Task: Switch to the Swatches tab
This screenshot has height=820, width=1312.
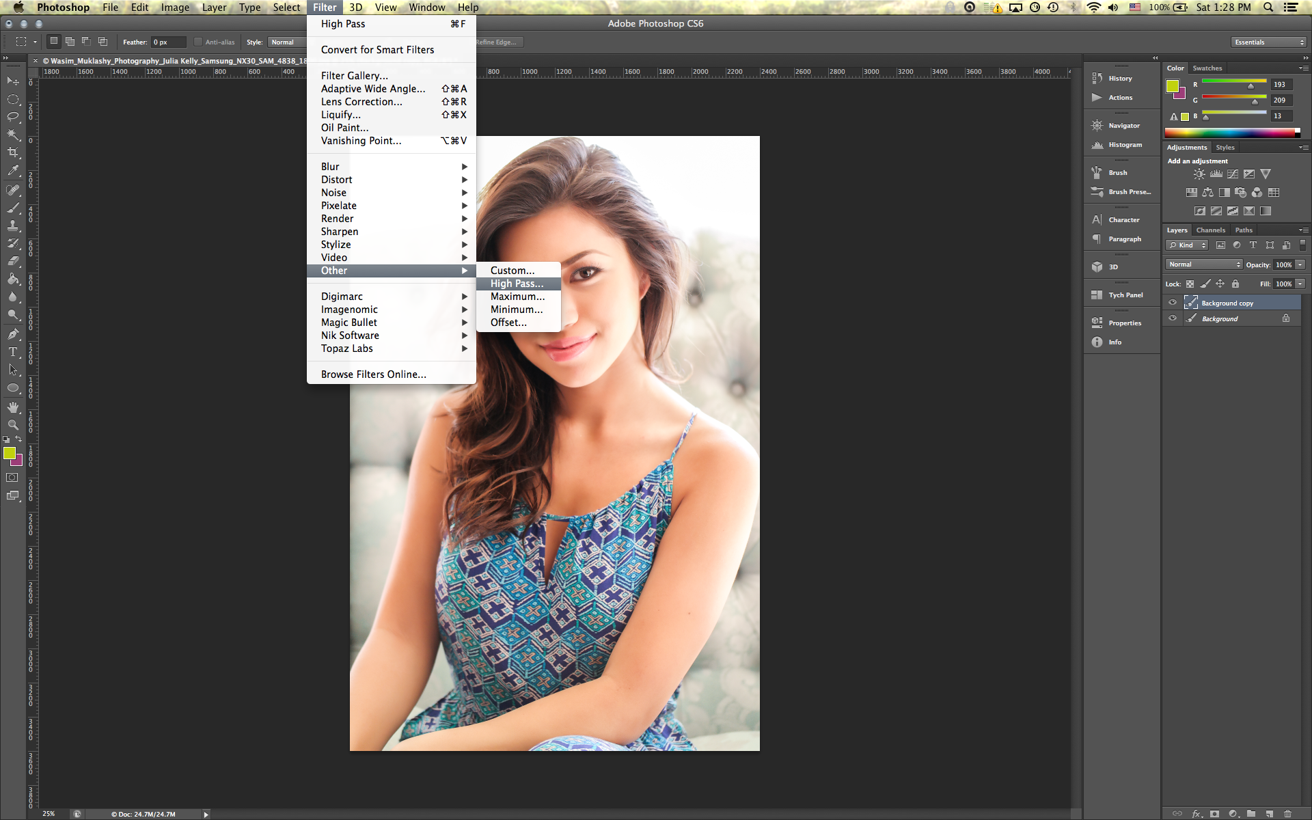Action: point(1207,68)
